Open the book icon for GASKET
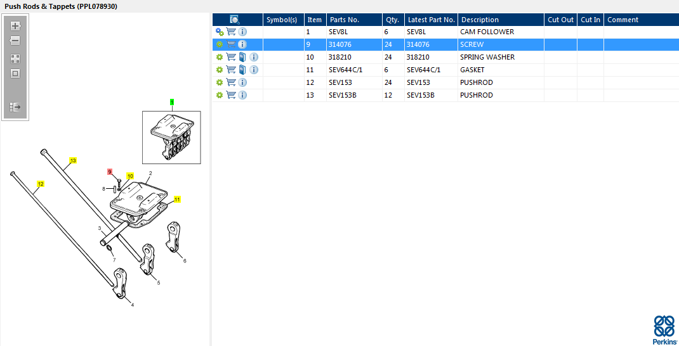679x346 pixels. pos(242,70)
